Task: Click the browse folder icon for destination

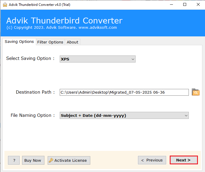Action: 196,92
